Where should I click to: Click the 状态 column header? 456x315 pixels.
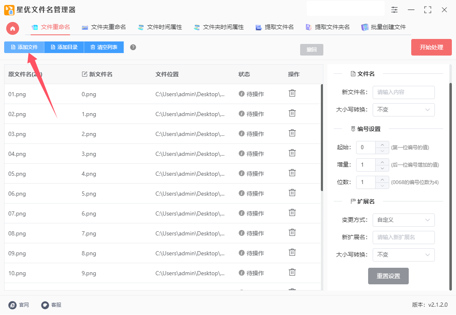[244, 74]
